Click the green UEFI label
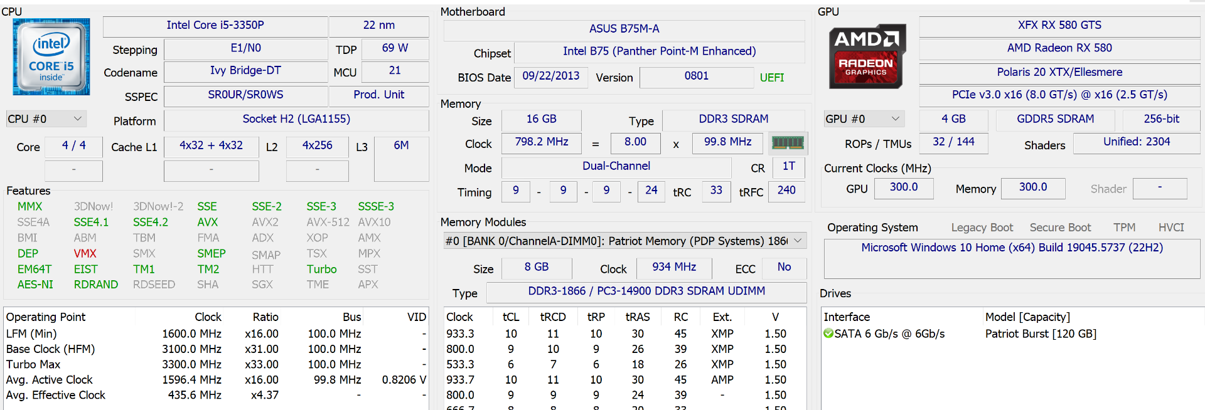Screen dimensions: 1205x410 click(772, 78)
